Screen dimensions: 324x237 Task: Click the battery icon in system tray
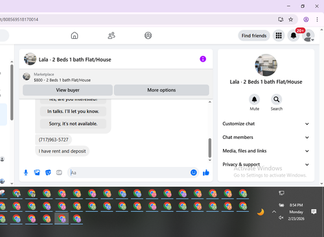coord(281,205)
